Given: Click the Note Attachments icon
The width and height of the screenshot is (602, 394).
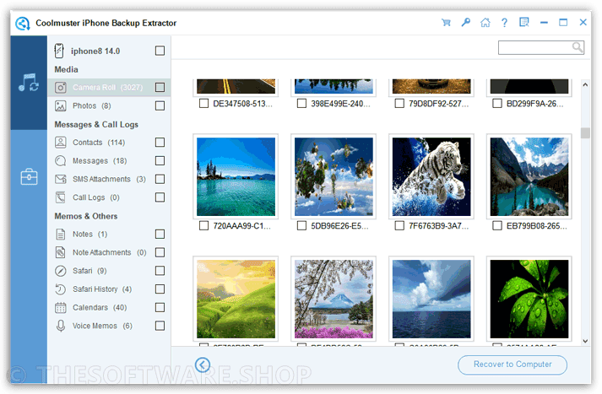Looking at the screenshot, I should 60,252.
